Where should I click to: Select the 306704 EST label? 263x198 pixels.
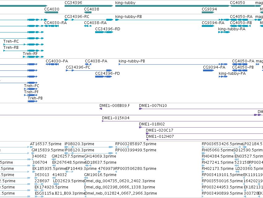(40, 162)
